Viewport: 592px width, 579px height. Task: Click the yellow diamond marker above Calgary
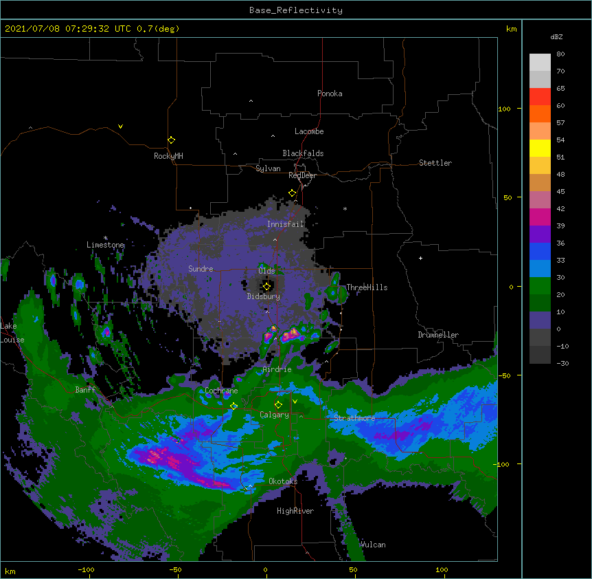point(278,405)
